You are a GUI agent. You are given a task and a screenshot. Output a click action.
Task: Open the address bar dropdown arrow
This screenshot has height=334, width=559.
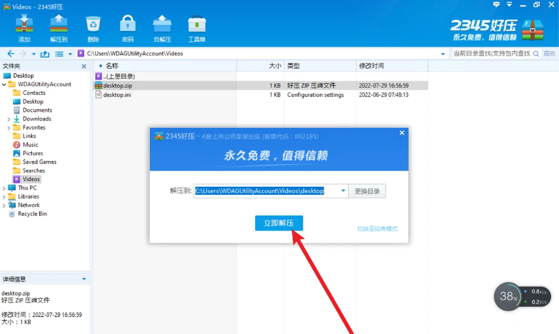coord(443,54)
